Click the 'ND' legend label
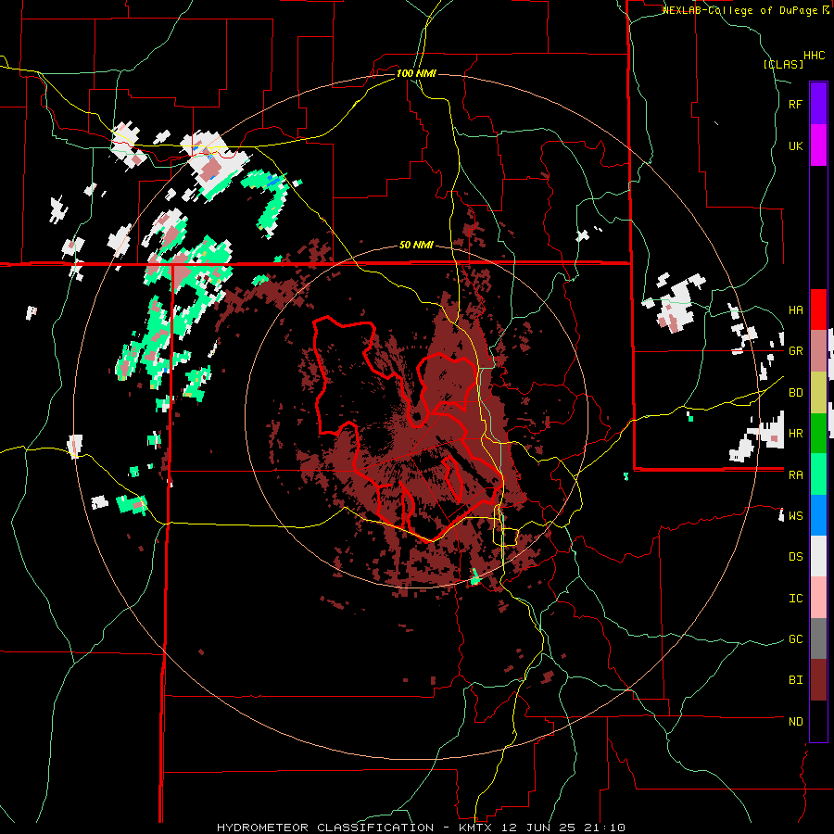This screenshot has height=834, width=834. [x=795, y=722]
